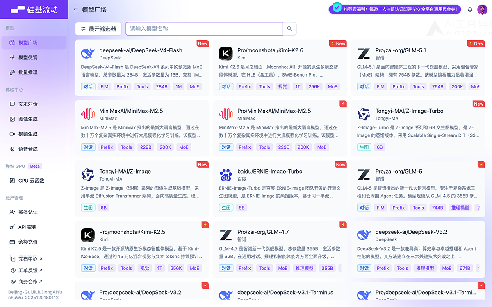Open deepseek-ai/DeepSeek-V4-Flash model title
The width and height of the screenshot is (492, 307).
pyautogui.click(x=141, y=50)
